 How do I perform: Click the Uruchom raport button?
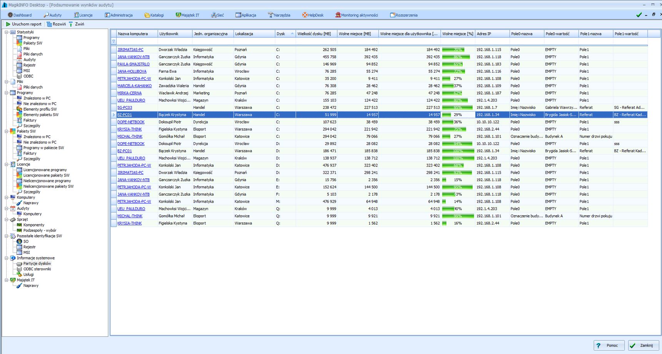point(23,24)
